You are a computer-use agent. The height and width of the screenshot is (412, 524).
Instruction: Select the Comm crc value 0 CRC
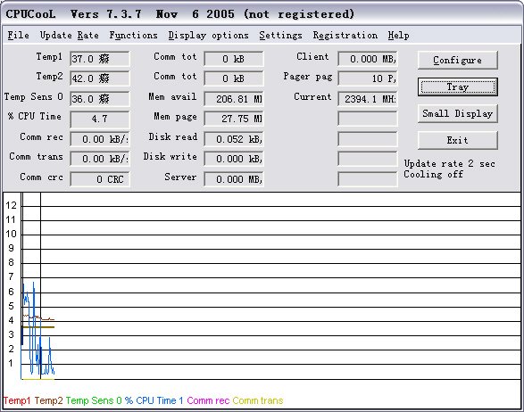point(100,179)
